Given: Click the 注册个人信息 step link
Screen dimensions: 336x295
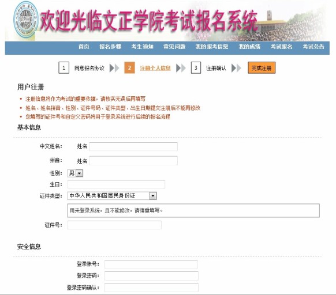Looking at the screenshot, I should coord(155,68).
